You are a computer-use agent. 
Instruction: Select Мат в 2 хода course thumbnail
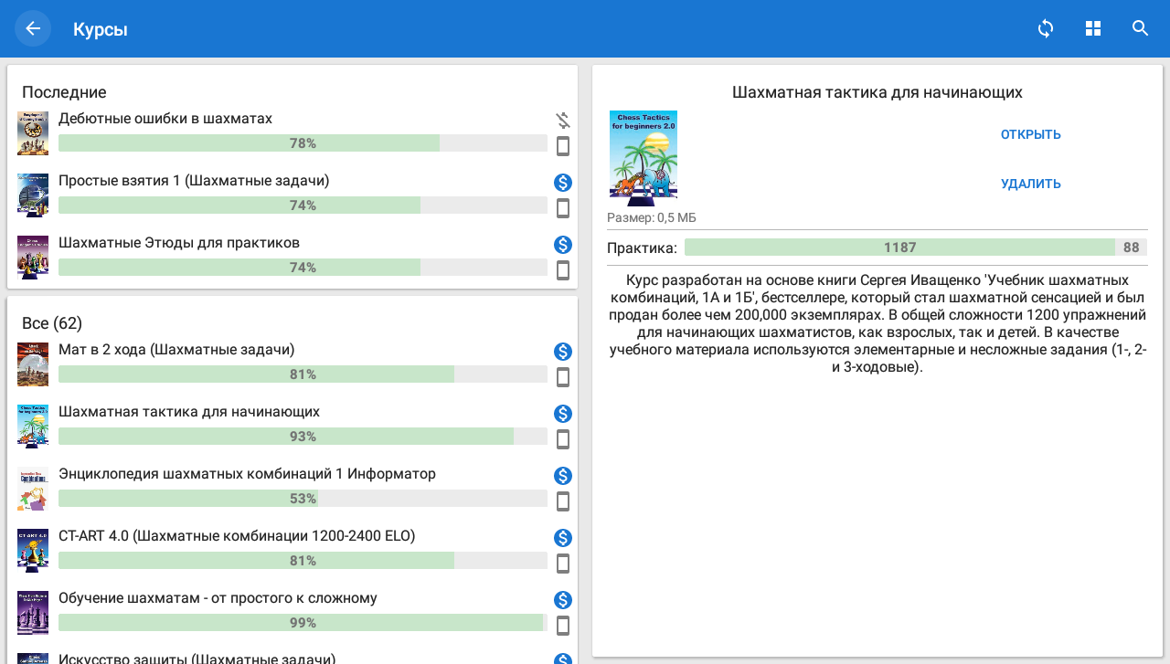click(x=33, y=364)
